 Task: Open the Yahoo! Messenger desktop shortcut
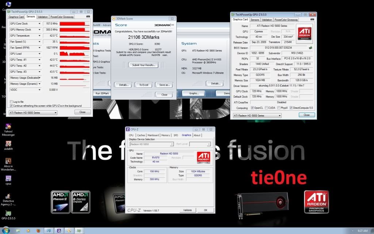click(x=8, y=130)
